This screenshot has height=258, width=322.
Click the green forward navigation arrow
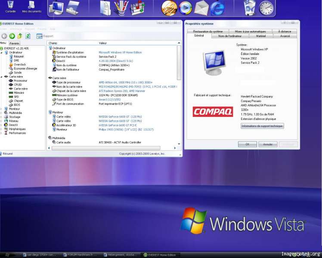[x=12, y=36]
